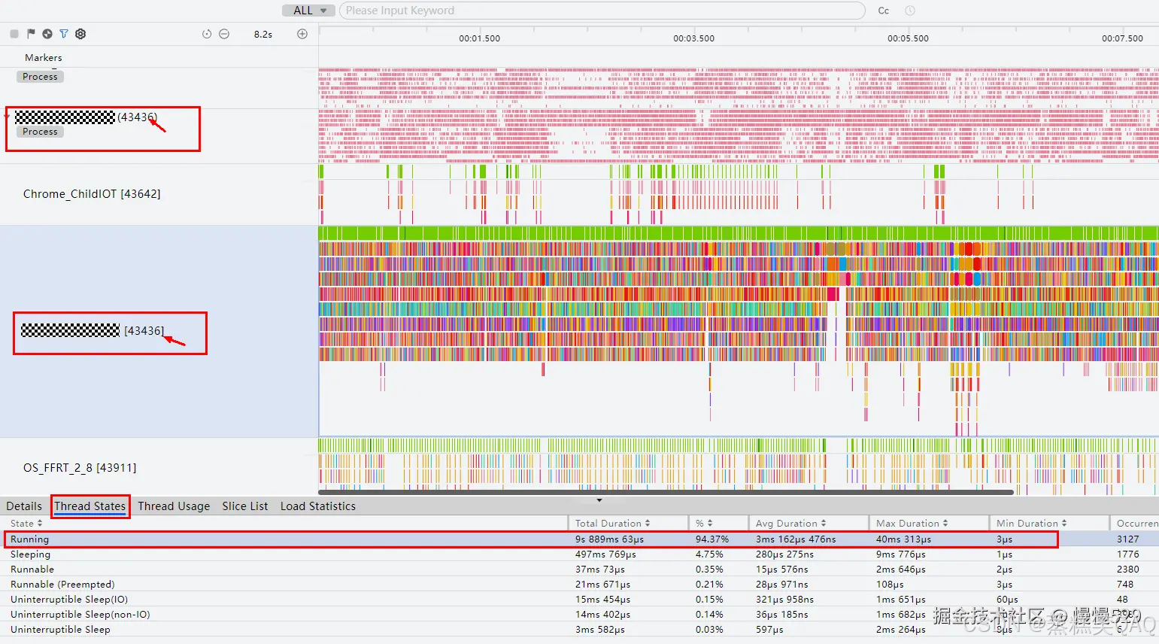The width and height of the screenshot is (1159, 644).
Task: Click the 40ms 313µs max duration cell
Action: [x=903, y=539]
